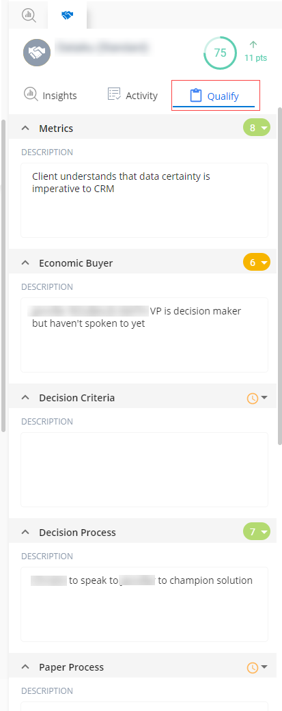Collapse the Economic Buyer section
The image size is (282, 711).
click(26, 263)
